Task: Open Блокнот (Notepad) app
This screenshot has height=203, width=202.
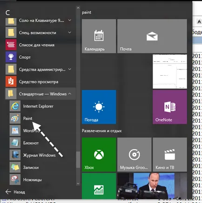Action: click(40, 143)
